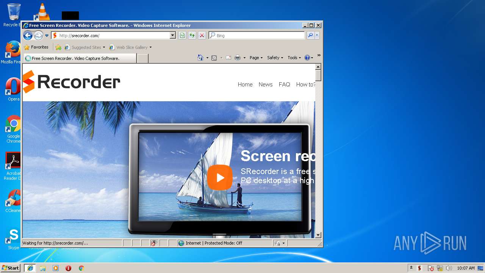Screen dimensions: 485x273
Task: Click the volume speaker tray icon
Action: (449, 268)
